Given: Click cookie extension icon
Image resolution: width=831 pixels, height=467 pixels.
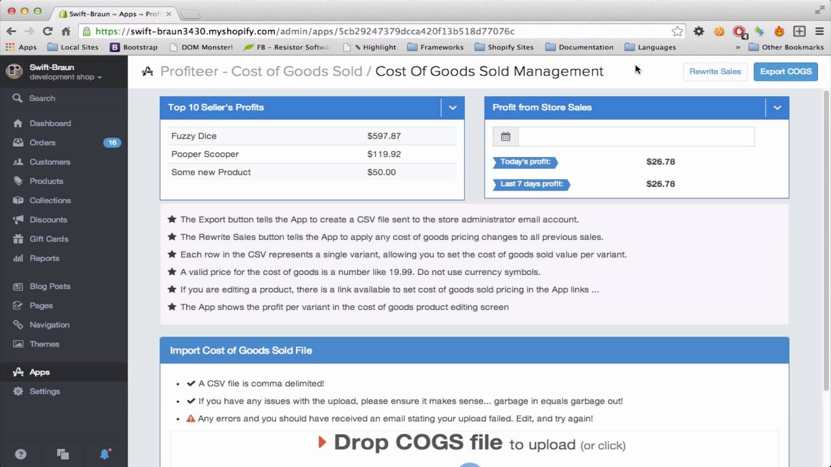Looking at the screenshot, I should pyautogui.click(x=719, y=31).
